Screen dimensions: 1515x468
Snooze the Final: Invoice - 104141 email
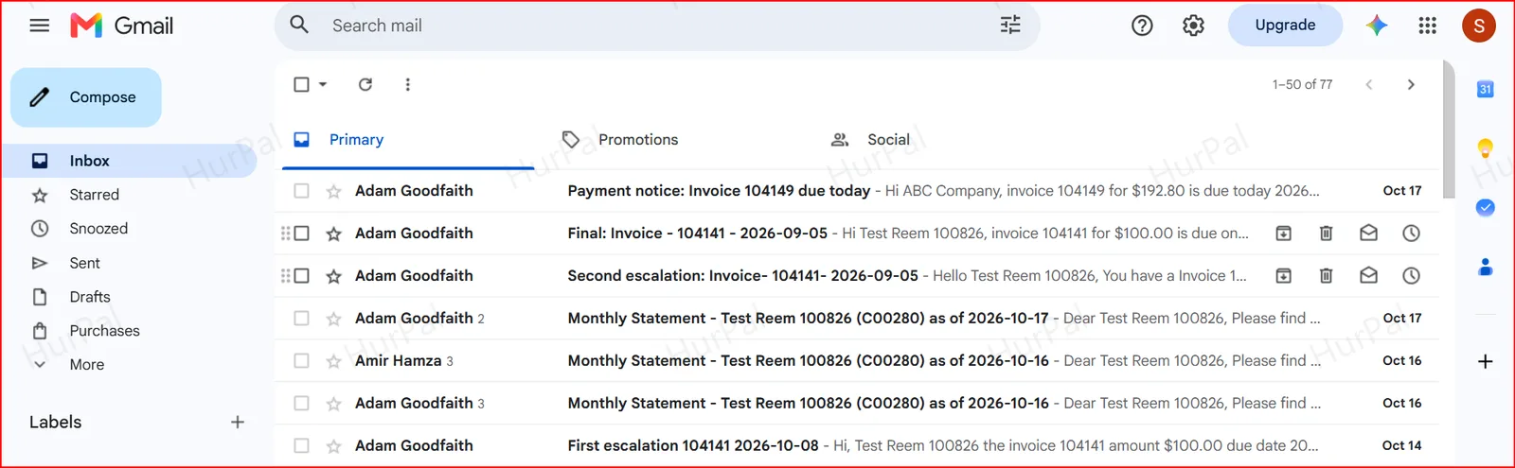[x=1411, y=233]
